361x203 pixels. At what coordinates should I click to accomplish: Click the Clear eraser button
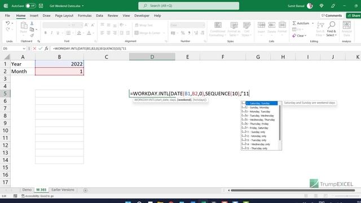pyautogui.click(x=300, y=36)
